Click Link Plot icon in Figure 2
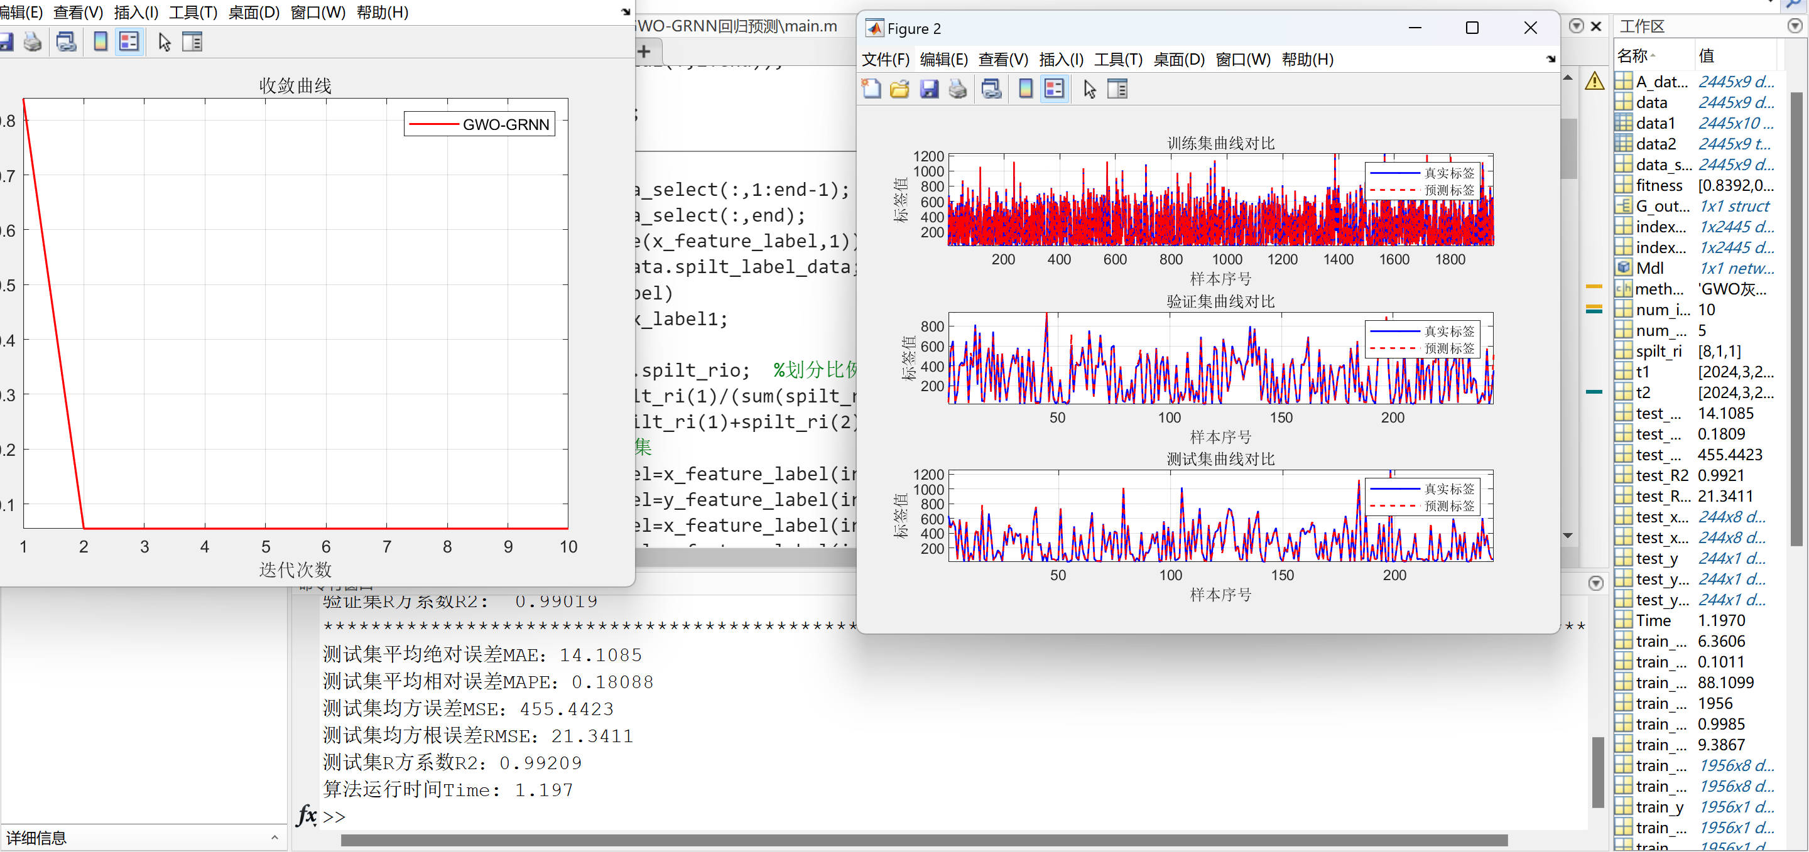Viewport: 1809px width, 852px height. click(991, 89)
